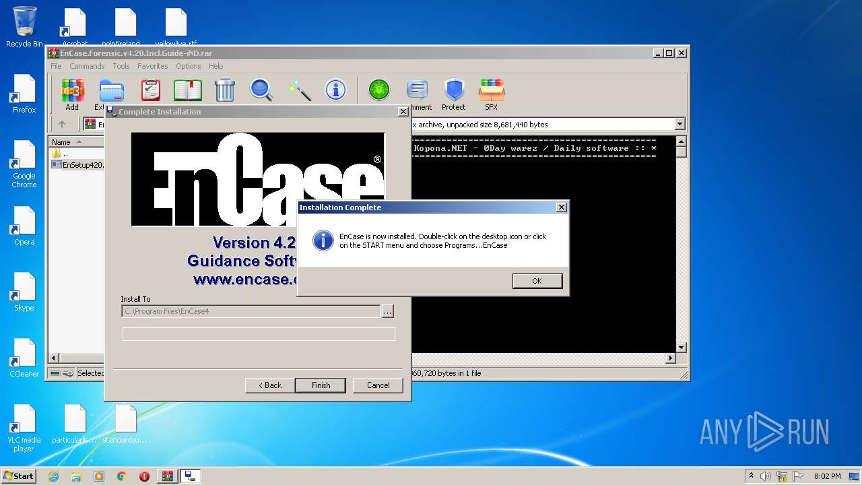Select the standardsu desktop file
Image resolution: width=862 pixels, height=485 pixels.
(x=125, y=424)
